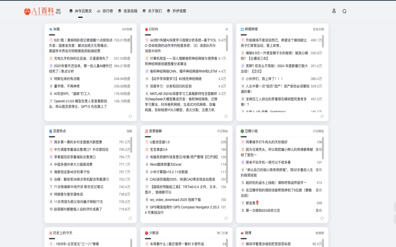Click the 吾爱破解 card scrollbar
This screenshot has height=247, width=396.
227,160
